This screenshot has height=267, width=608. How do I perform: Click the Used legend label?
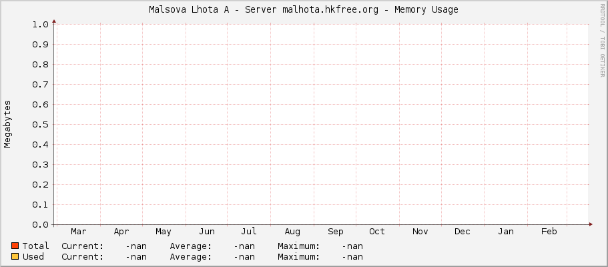click(x=33, y=257)
